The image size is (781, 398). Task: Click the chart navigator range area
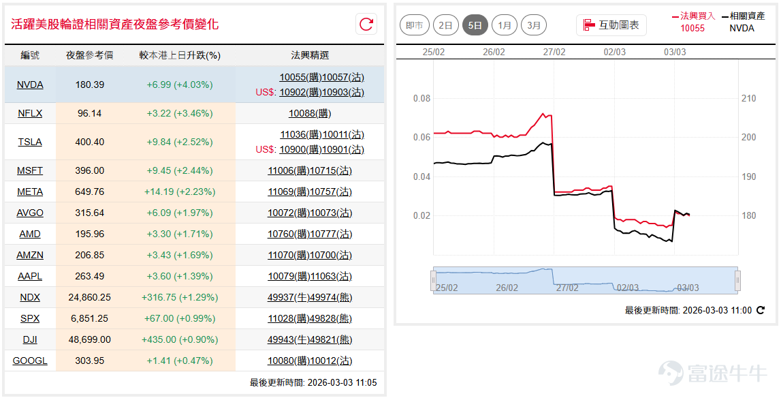[586, 280]
